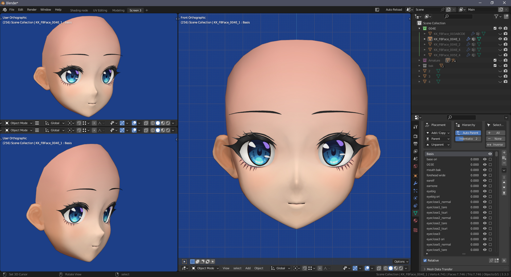
Task: Open the File menu
Action: (12, 10)
